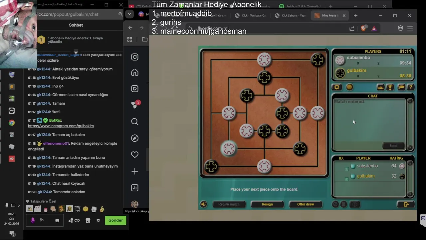
Task: Click the yellow sleepy face emote
Action: click(86, 209)
